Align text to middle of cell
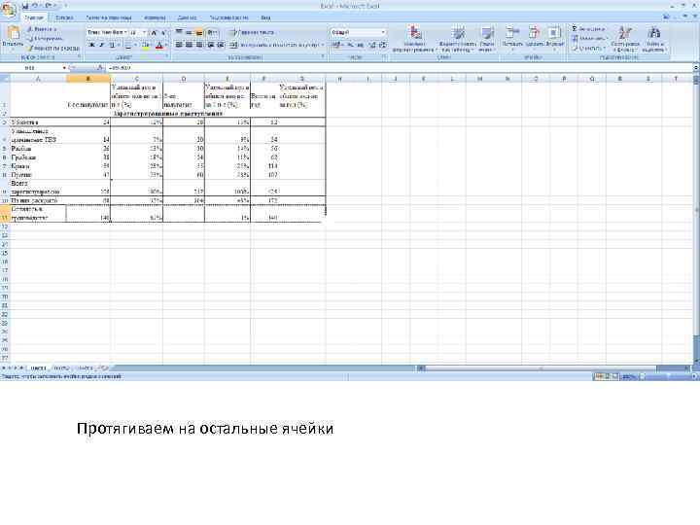Viewport: 700px width, 525px height. [189, 32]
